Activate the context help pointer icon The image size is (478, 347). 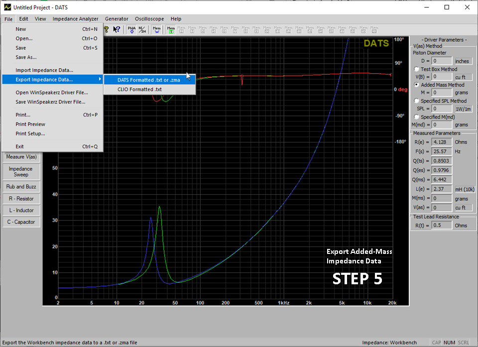pyautogui.click(x=117, y=29)
